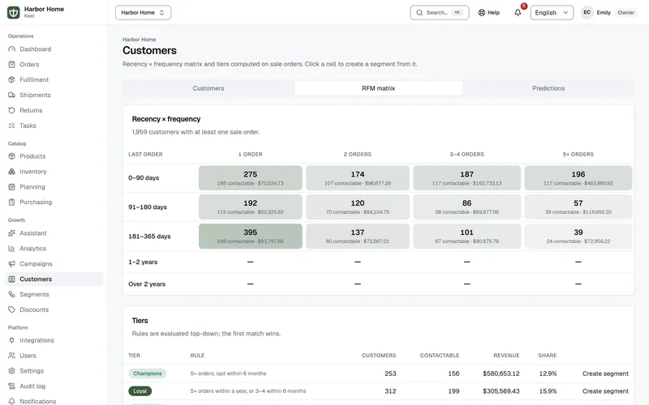Select cell 275, 0–90 days 1 order

coord(251,178)
